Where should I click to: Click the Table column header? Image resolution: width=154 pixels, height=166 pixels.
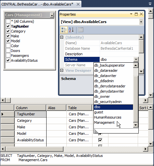click(79, 108)
